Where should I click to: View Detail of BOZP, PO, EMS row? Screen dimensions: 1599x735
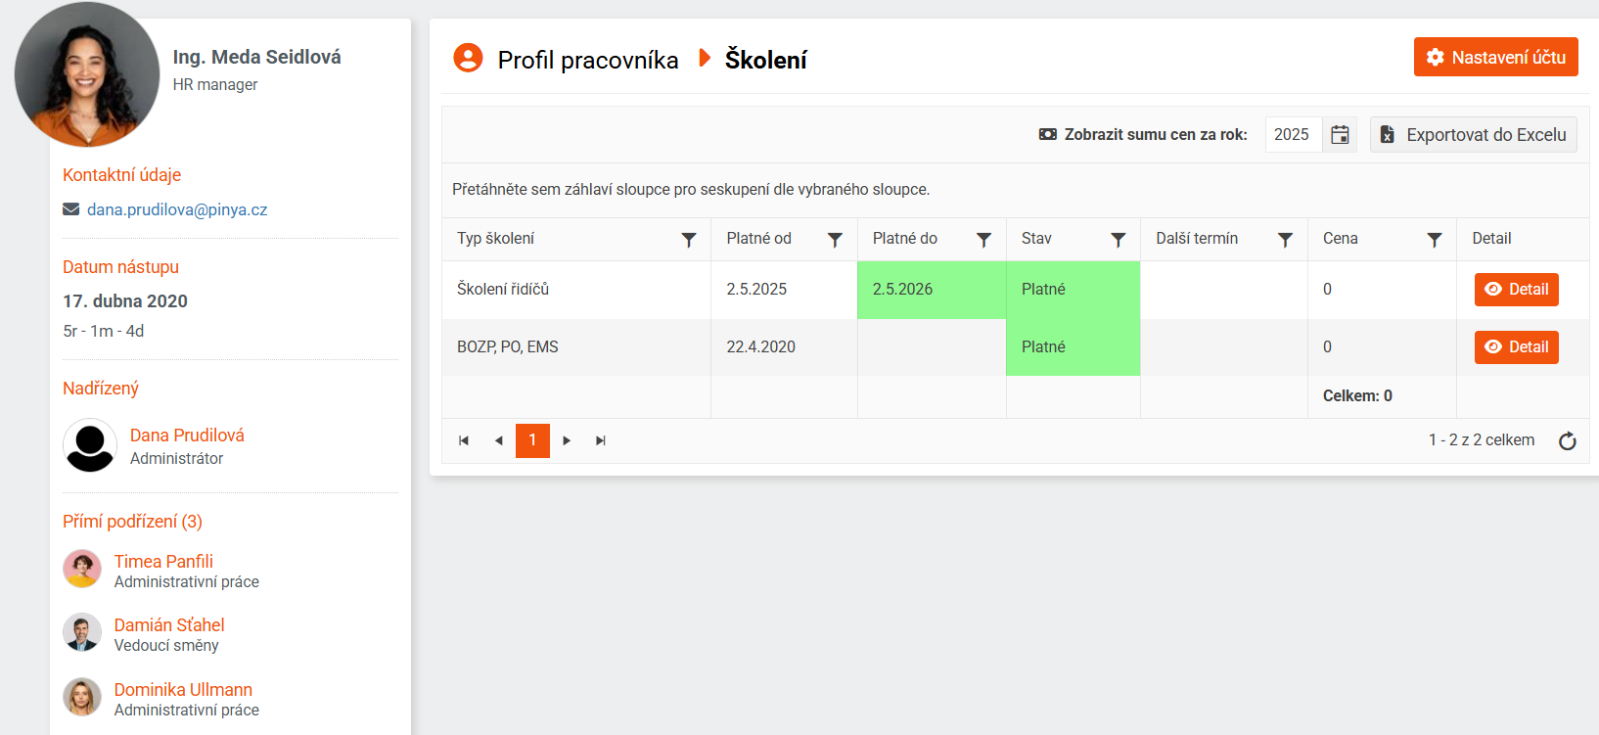pos(1516,347)
